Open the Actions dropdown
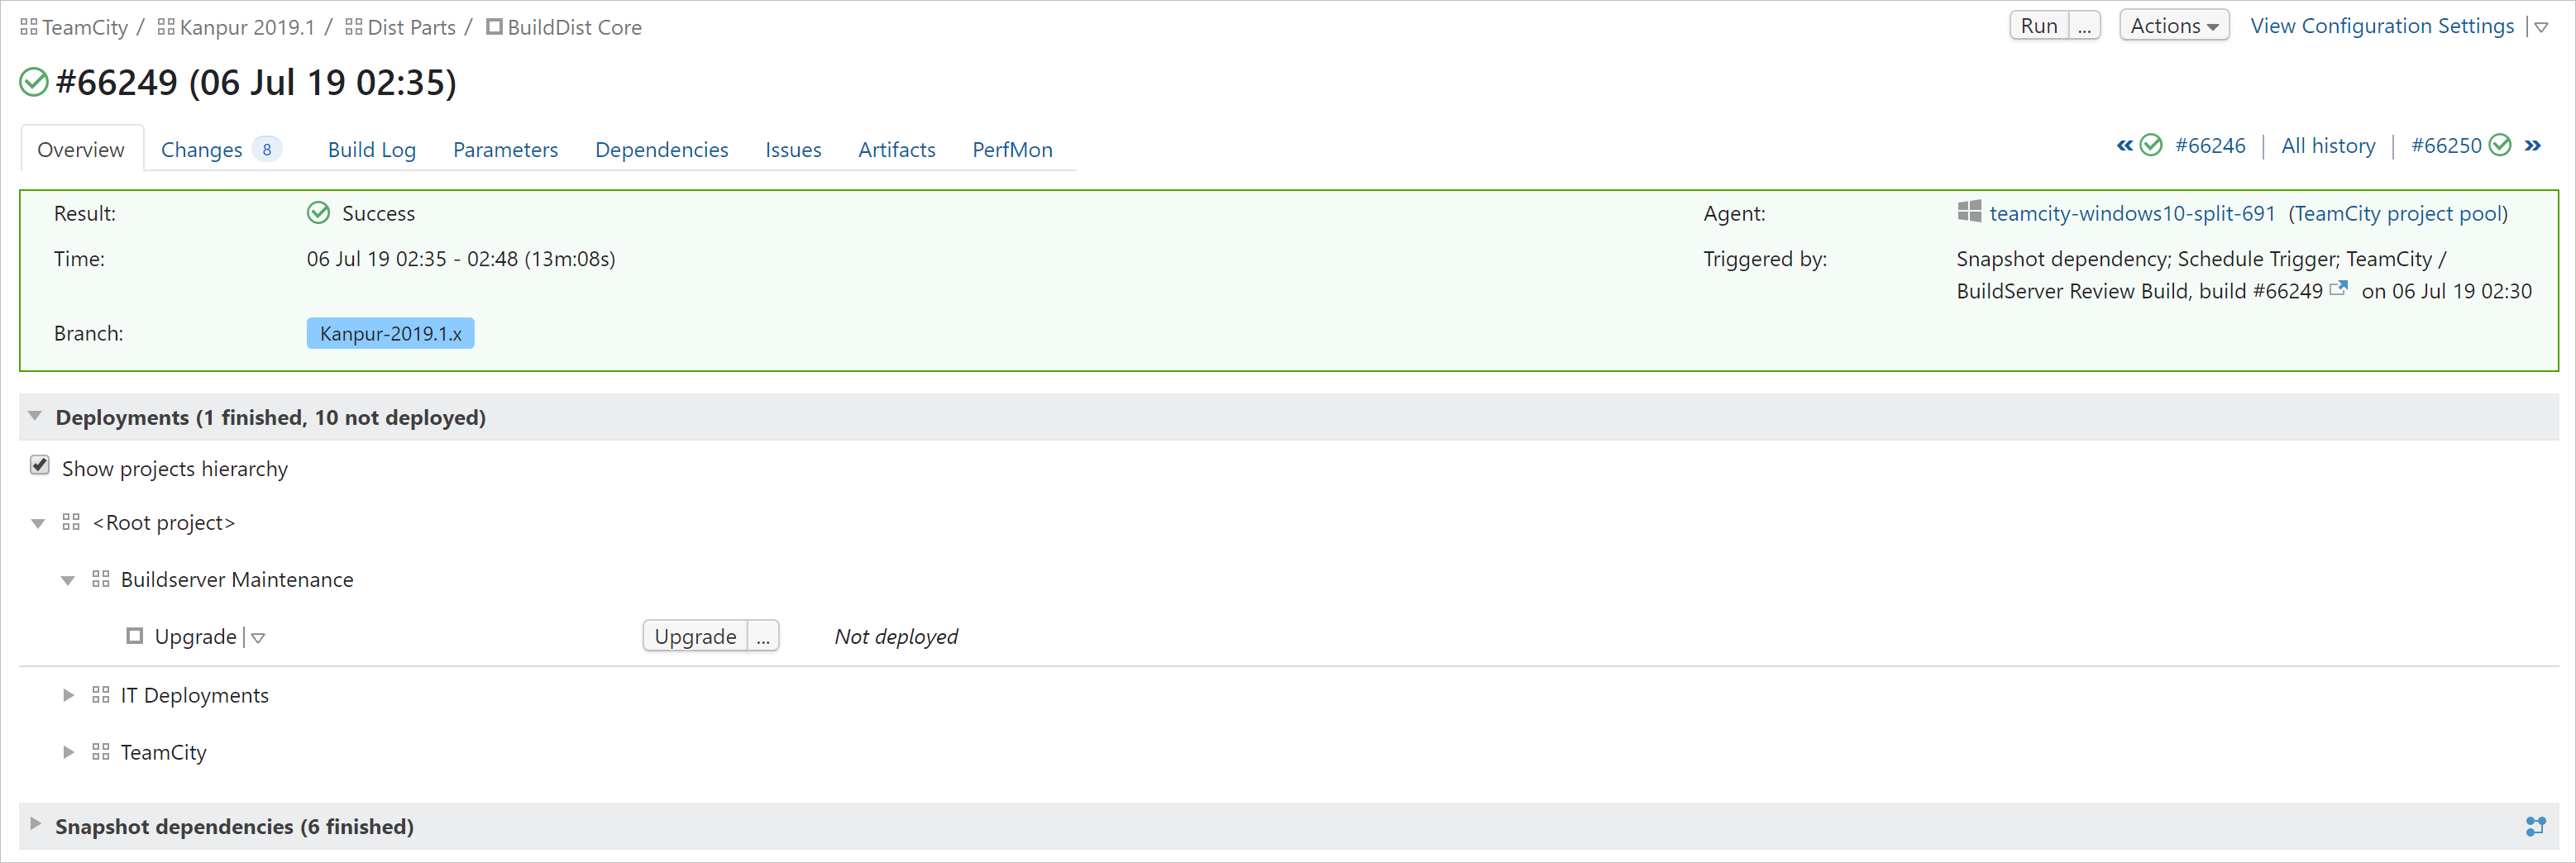Image resolution: width=2576 pixels, height=863 pixels. (x=2173, y=25)
